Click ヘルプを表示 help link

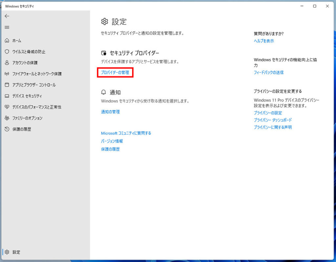click(264, 41)
